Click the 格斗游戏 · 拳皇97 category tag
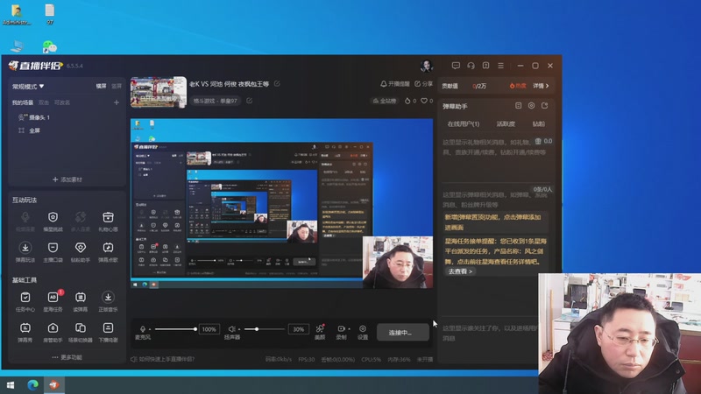 (215, 101)
